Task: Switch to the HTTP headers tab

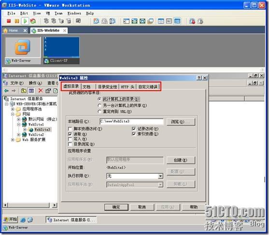Action: 127,87
